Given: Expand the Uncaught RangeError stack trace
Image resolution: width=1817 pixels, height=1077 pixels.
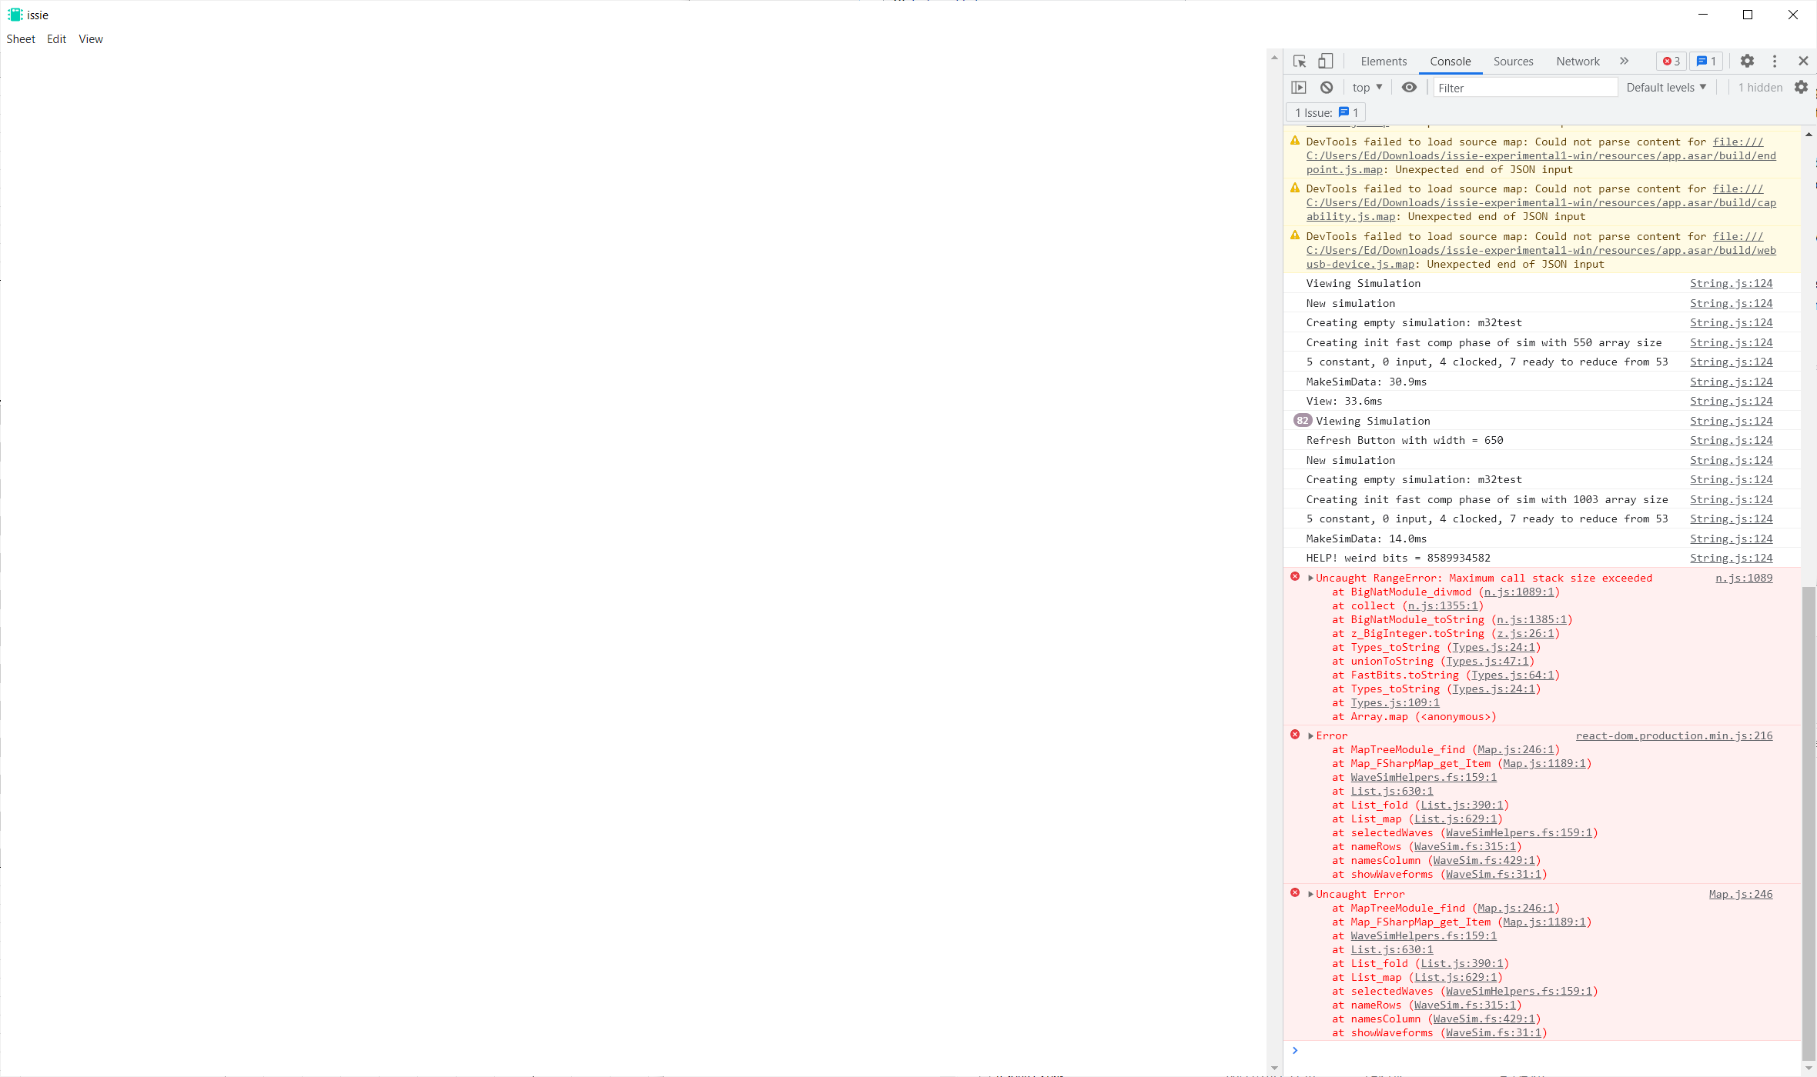Looking at the screenshot, I should [x=1310, y=577].
